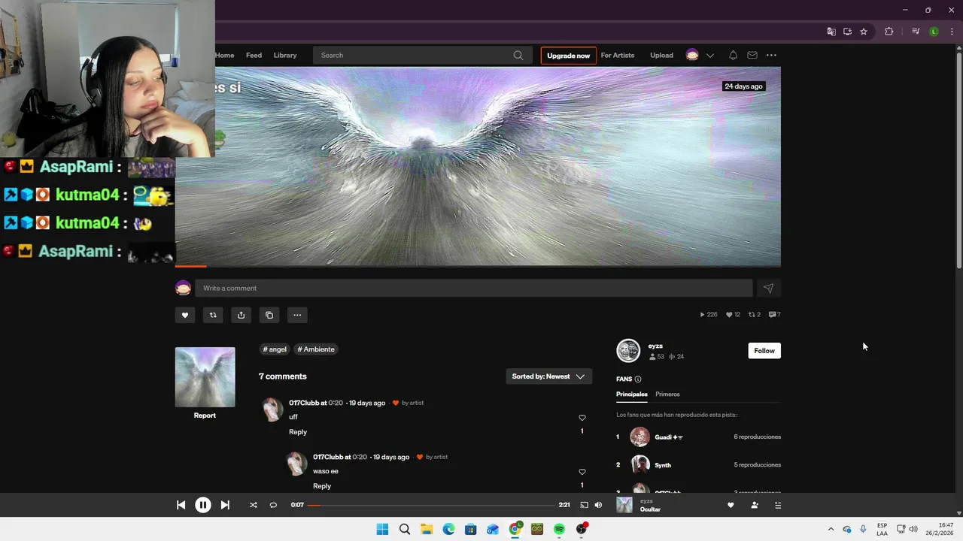Reply to the 'uff' comment
Viewport: 963px width, 541px height.
(298, 432)
